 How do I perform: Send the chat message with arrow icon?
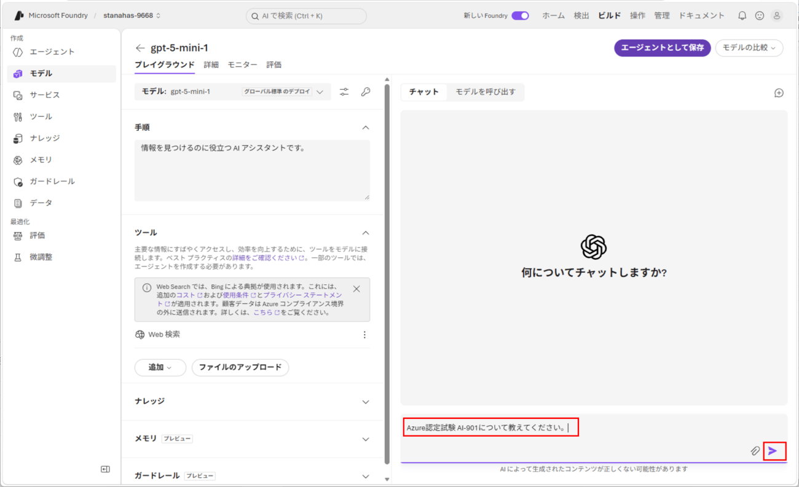(773, 451)
